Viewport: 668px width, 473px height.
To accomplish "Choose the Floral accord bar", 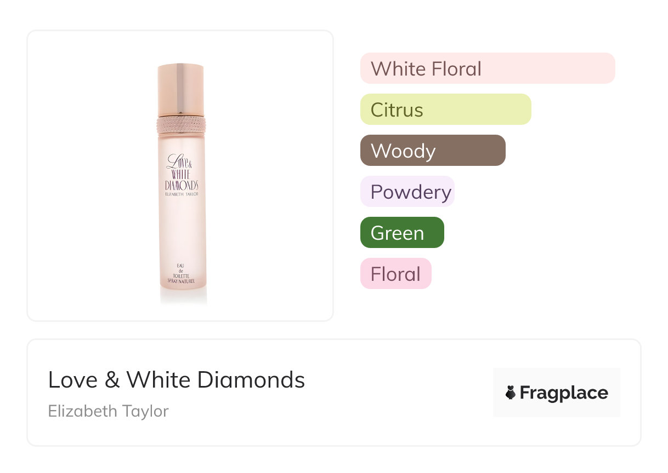I will (x=395, y=274).
